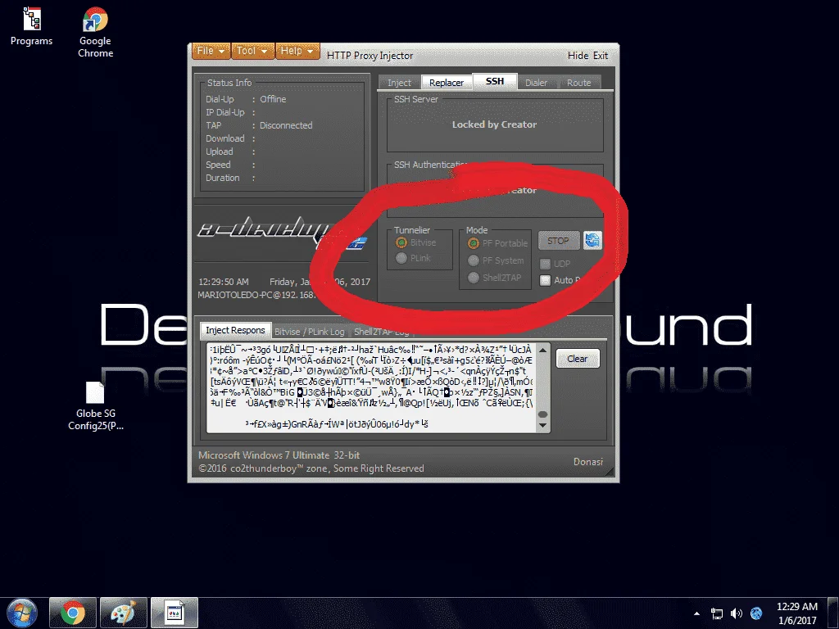The height and width of the screenshot is (629, 839).
Task: Toggle the Auto checkbox below UDP
Action: [545, 280]
